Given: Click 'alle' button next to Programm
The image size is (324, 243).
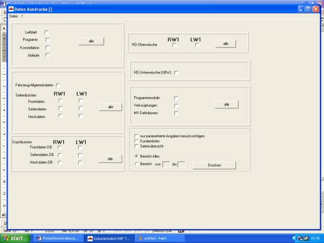Looking at the screenshot, I should [91, 41].
